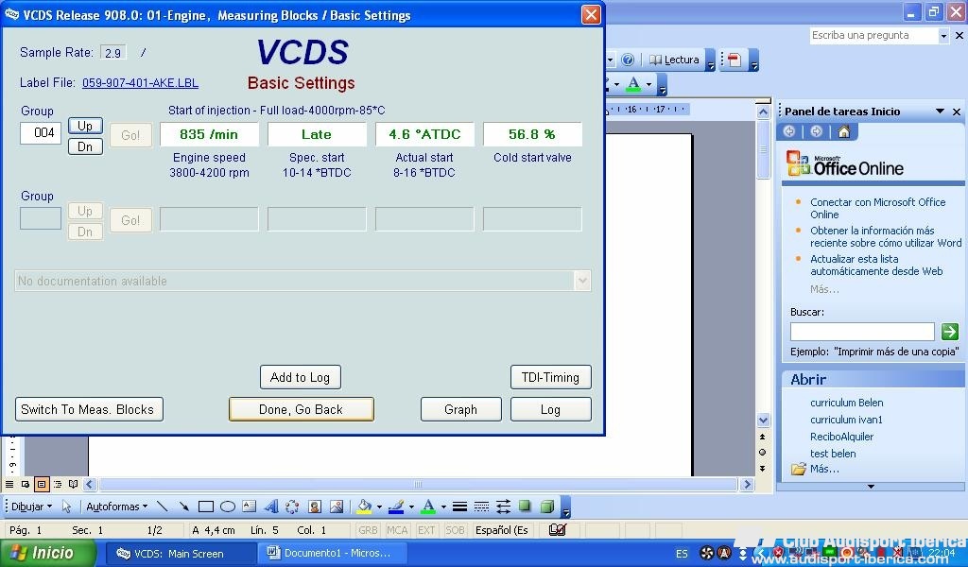Click Done, Go Back button
The width and height of the screenshot is (968, 567).
[x=302, y=409]
